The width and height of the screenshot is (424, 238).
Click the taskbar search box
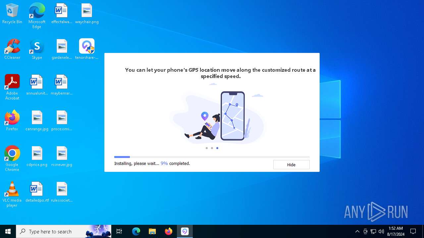pos(64,231)
